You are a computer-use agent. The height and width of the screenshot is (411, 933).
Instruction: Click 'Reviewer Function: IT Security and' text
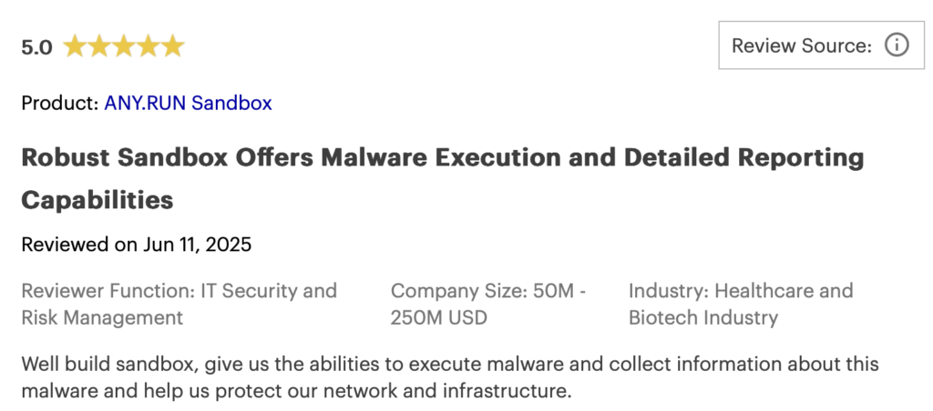[179, 291]
